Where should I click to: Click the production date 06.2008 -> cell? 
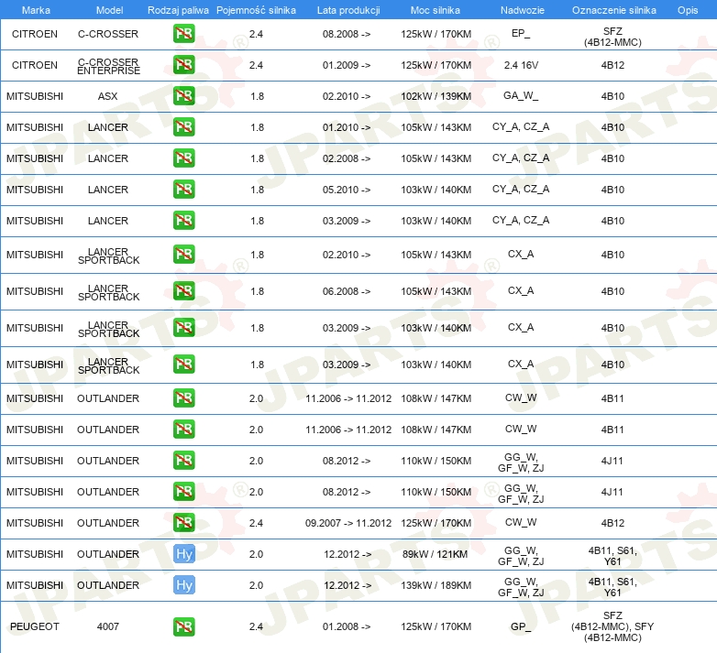tap(347, 291)
